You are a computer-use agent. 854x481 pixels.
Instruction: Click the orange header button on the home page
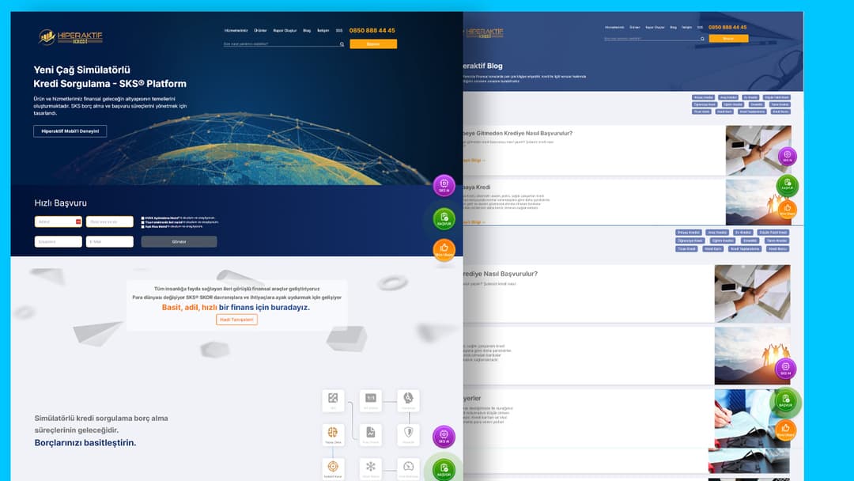pos(373,44)
